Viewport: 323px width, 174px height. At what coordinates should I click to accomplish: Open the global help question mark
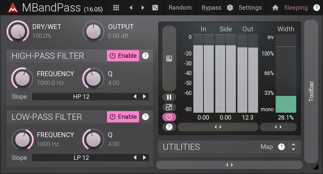(316, 8)
